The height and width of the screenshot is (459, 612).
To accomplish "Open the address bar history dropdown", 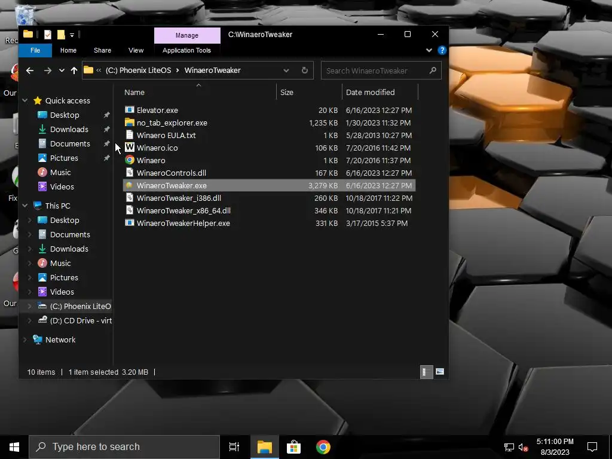I will [x=286, y=71].
